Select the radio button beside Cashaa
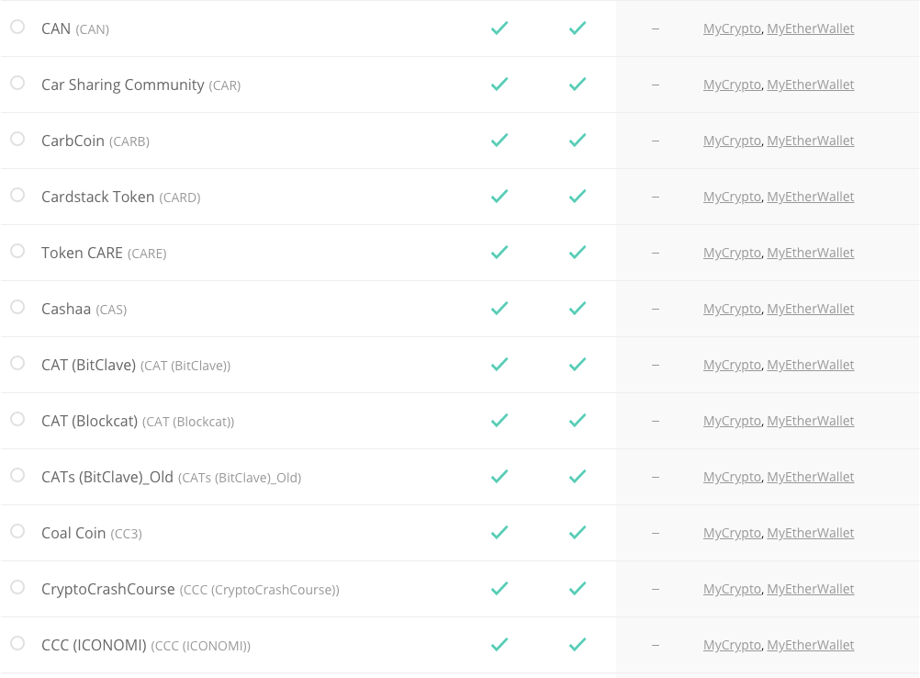This screenshot has height=678, width=920. point(17,308)
